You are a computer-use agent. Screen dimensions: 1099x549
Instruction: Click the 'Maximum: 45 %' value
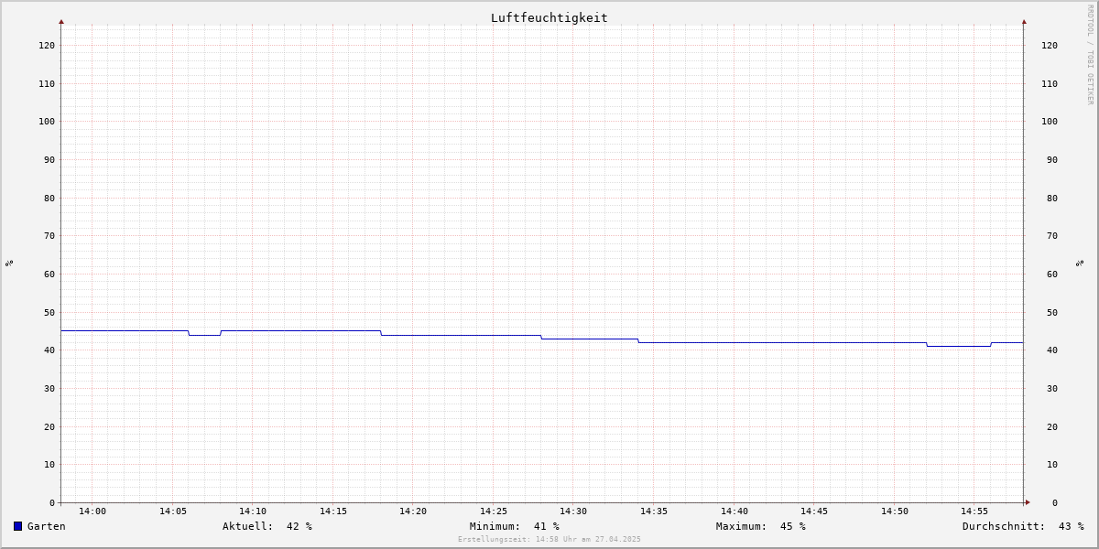click(x=761, y=526)
